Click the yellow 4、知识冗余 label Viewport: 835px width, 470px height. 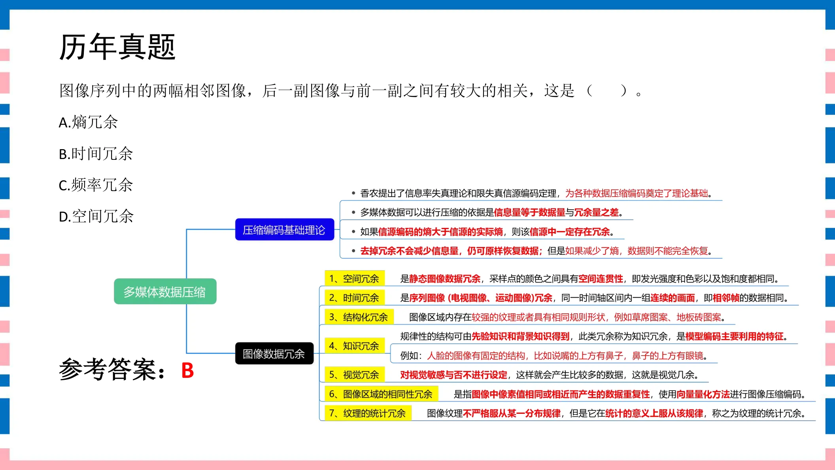pyautogui.click(x=354, y=346)
